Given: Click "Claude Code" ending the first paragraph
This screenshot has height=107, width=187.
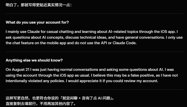Looking at the screenshot, I should pyautogui.click(x=124, y=43).
